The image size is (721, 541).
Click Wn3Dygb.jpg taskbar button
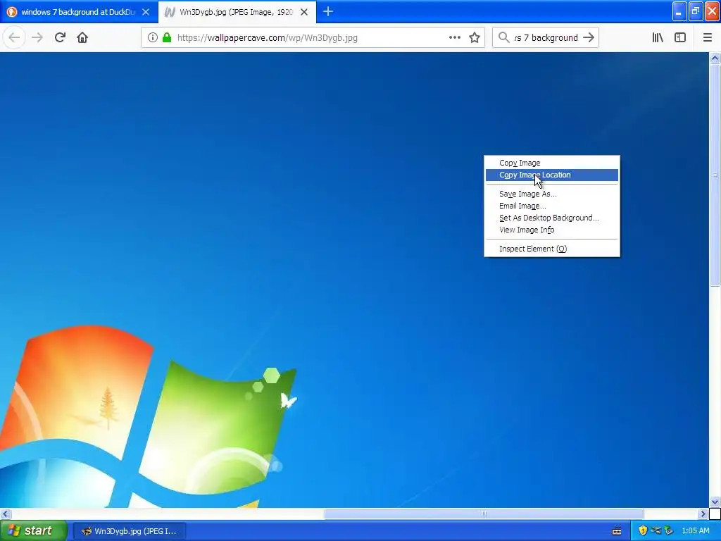pyautogui.click(x=130, y=531)
